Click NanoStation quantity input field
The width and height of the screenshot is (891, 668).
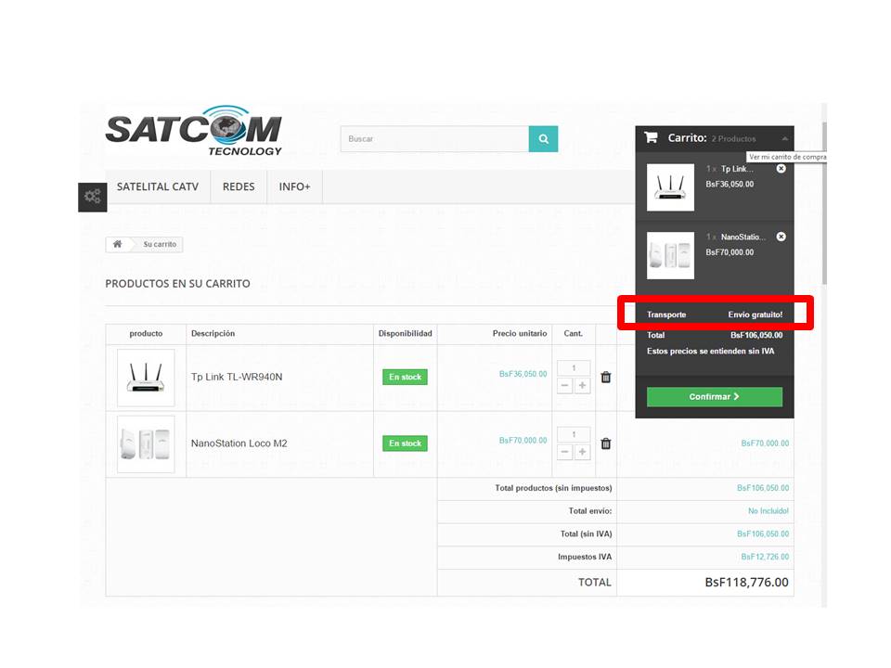click(x=574, y=434)
